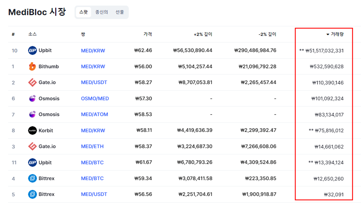Select volume ₩75,816,012

point(329,131)
